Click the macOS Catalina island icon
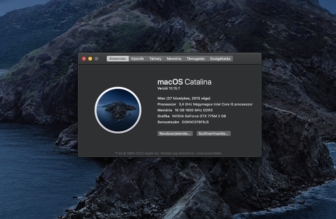The width and height of the screenshot is (336, 219). 118,110
